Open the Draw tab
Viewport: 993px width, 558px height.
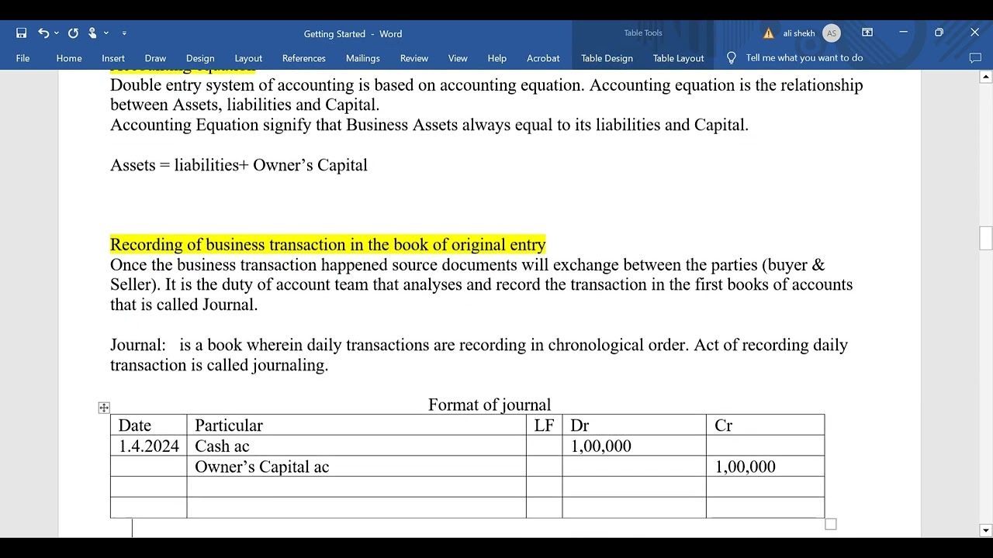(155, 58)
